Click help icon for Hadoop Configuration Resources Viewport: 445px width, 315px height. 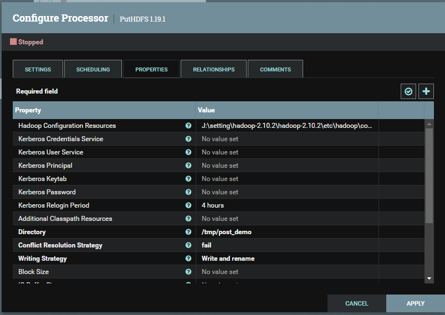pos(188,126)
